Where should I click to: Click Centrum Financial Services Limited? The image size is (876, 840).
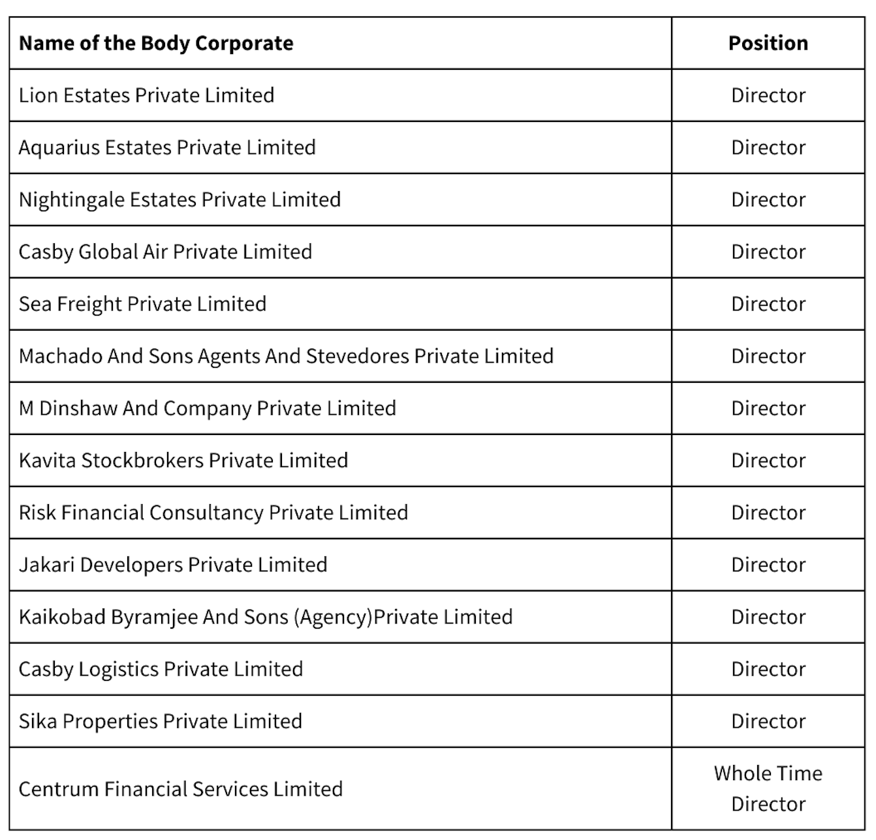[x=180, y=789]
